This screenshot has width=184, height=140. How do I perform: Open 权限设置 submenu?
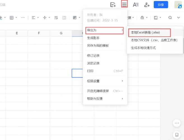point(105,81)
